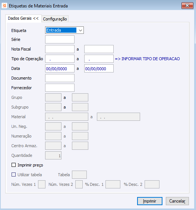Toggle the Utilizar tabela checkbox
Screen dimensions: 196x210
tap(13, 175)
